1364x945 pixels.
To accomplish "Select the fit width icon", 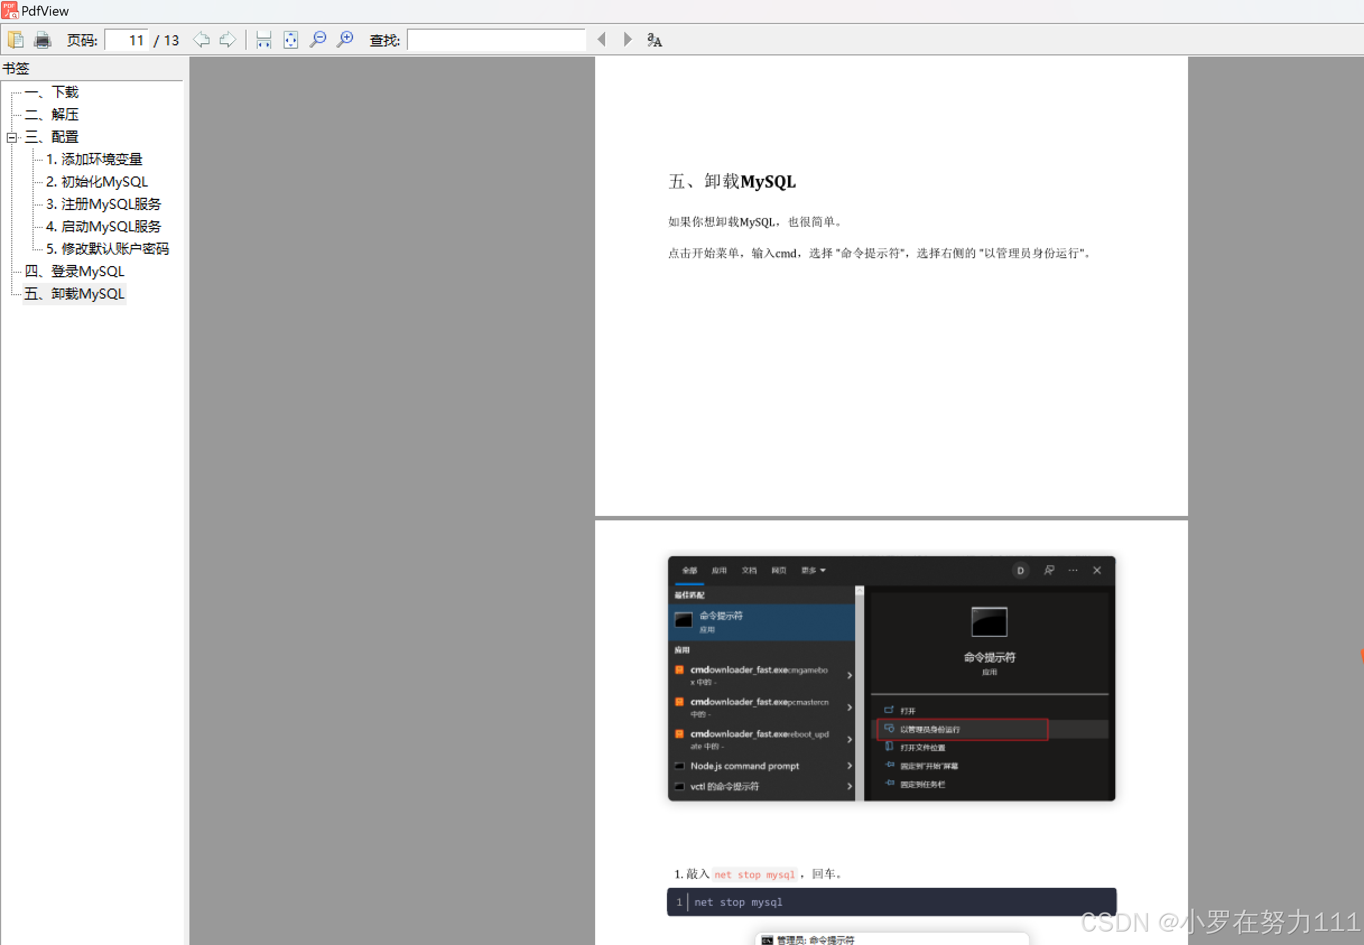I will pyautogui.click(x=263, y=40).
